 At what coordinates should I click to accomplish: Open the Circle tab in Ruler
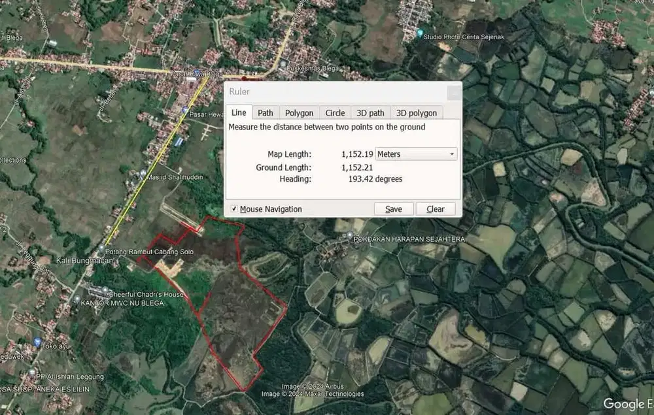(335, 113)
